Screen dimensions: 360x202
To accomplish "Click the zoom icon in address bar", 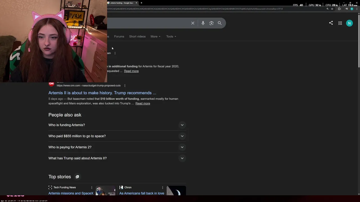I will click(327, 9).
